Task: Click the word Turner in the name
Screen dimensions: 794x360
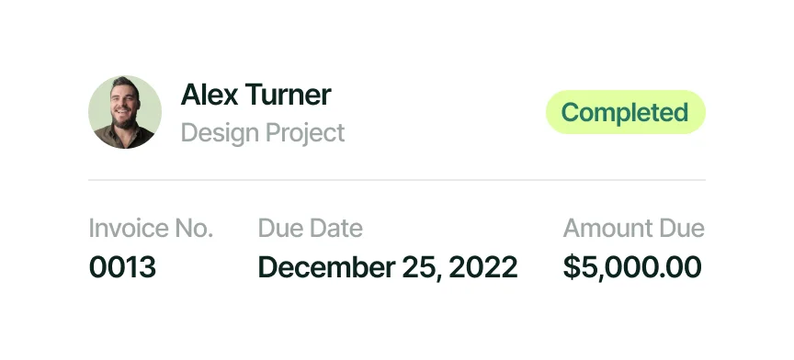Action: [x=289, y=95]
